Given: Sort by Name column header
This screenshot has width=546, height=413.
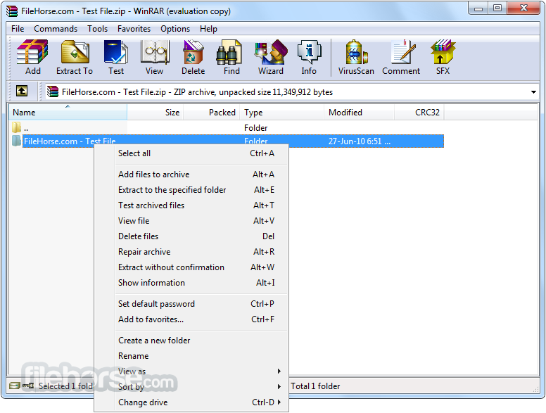Looking at the screenshot, I should 68,112.
